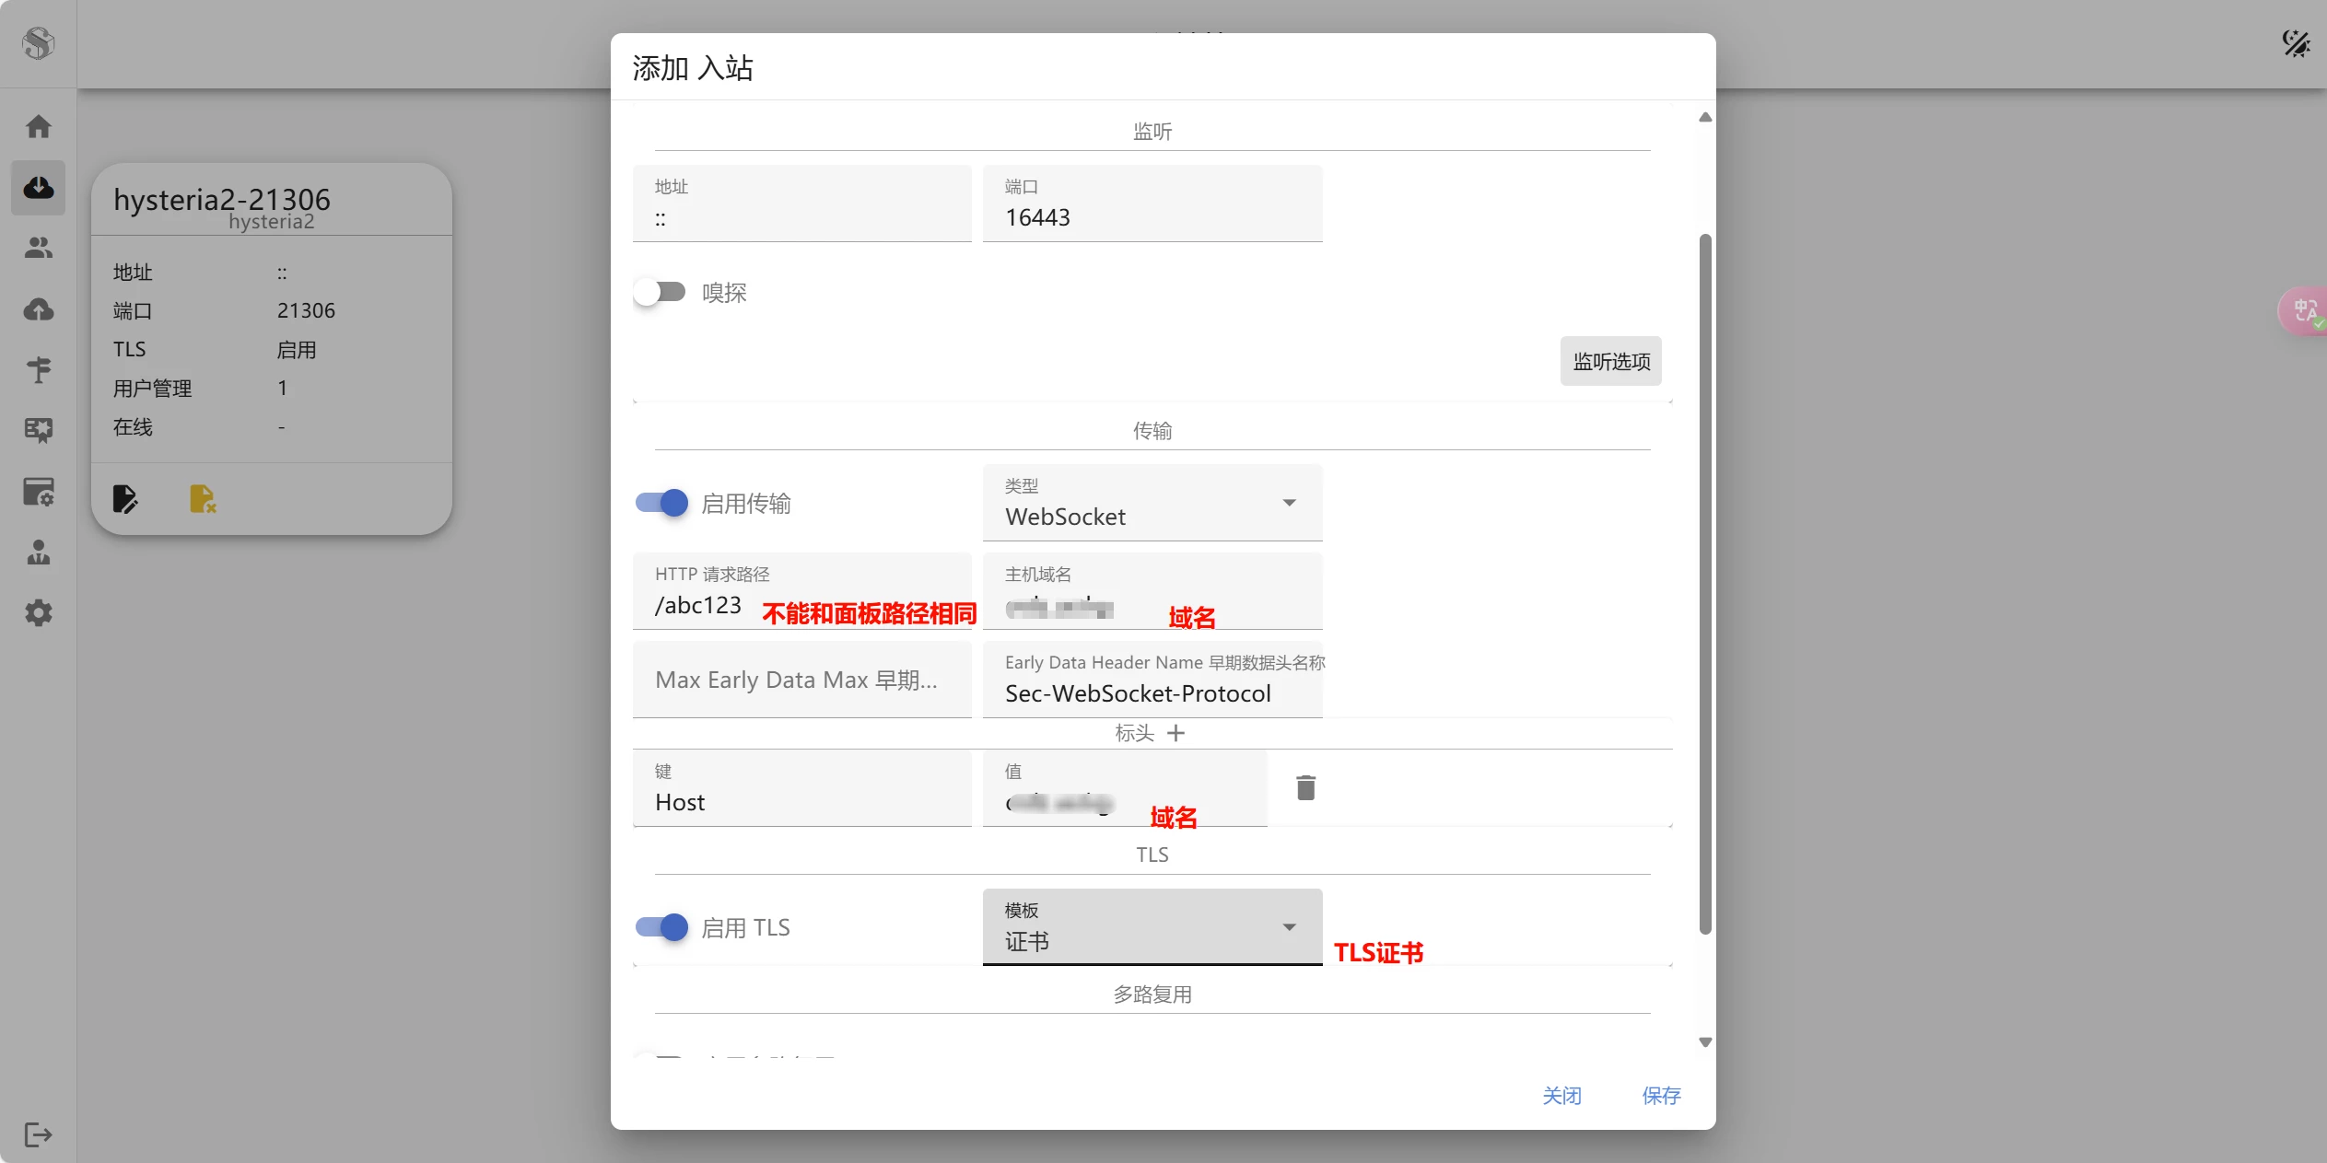Click the 端口 port input field

(x=1152, y=217)
